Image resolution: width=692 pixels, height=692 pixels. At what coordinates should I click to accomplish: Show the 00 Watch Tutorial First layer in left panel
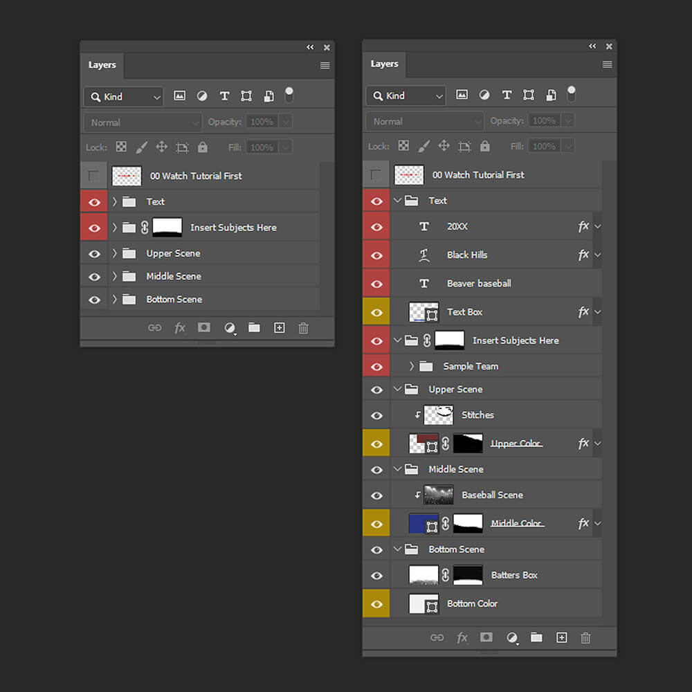pos(94,176)
